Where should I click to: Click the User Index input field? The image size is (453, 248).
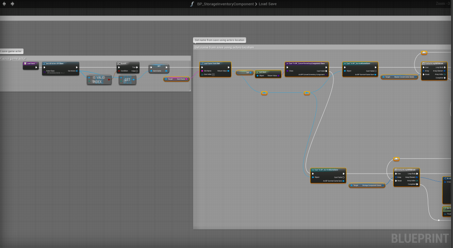pyautogui.click(x=213, y=74)
